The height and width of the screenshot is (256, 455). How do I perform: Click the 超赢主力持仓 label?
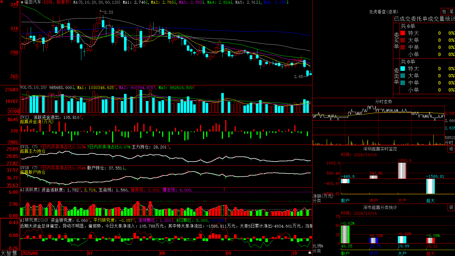click(x=33, y=151)
